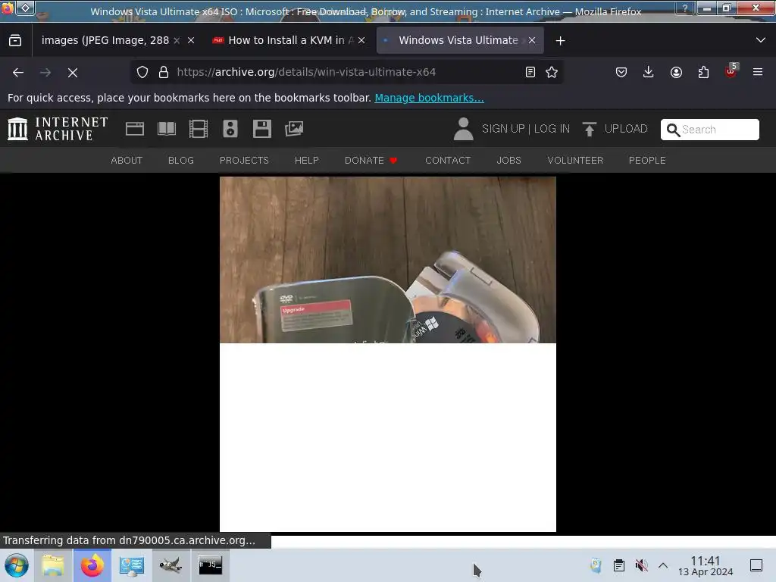Open the Internet Archive audio icon
The height and width of the screenshot is (582, 776).
pyautogui.click(x=230, y=129)
